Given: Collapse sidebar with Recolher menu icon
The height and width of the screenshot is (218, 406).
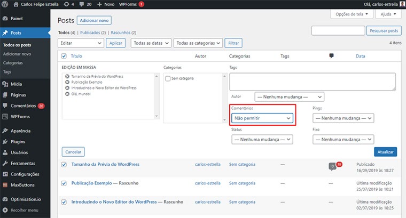Looking at the screenshot, I should point(5,211).
